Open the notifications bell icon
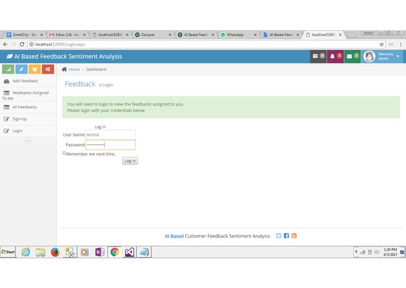The height and width of the screenshot is (288, 406). tap(335, 57)
